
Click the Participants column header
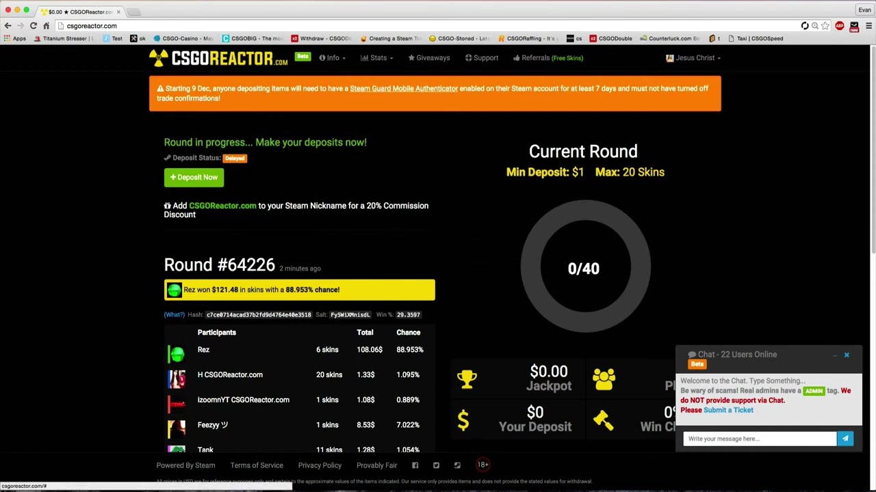216,333
